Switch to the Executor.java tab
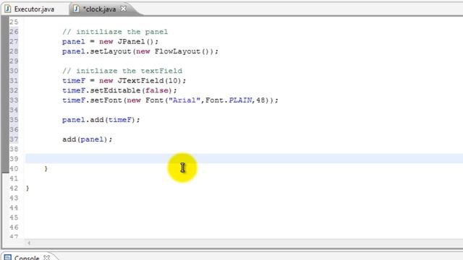 point(34,9)
